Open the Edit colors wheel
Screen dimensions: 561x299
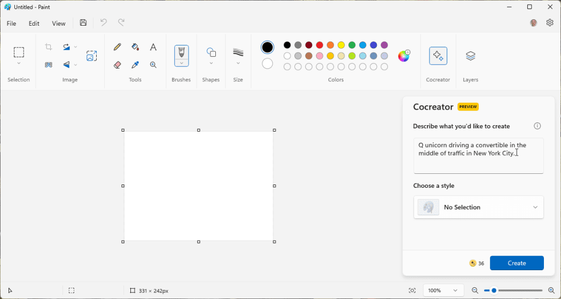click(404, 56)
